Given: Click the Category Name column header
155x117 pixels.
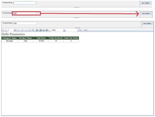Looking at the screenshot, I should click(x=10, y=38).
